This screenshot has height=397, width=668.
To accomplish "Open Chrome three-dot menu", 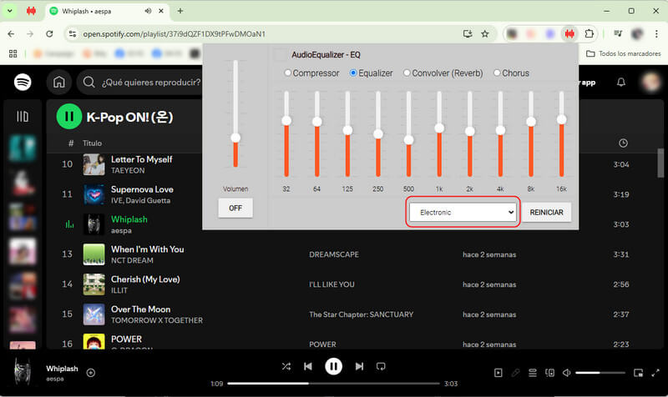I will click(656, 33).
